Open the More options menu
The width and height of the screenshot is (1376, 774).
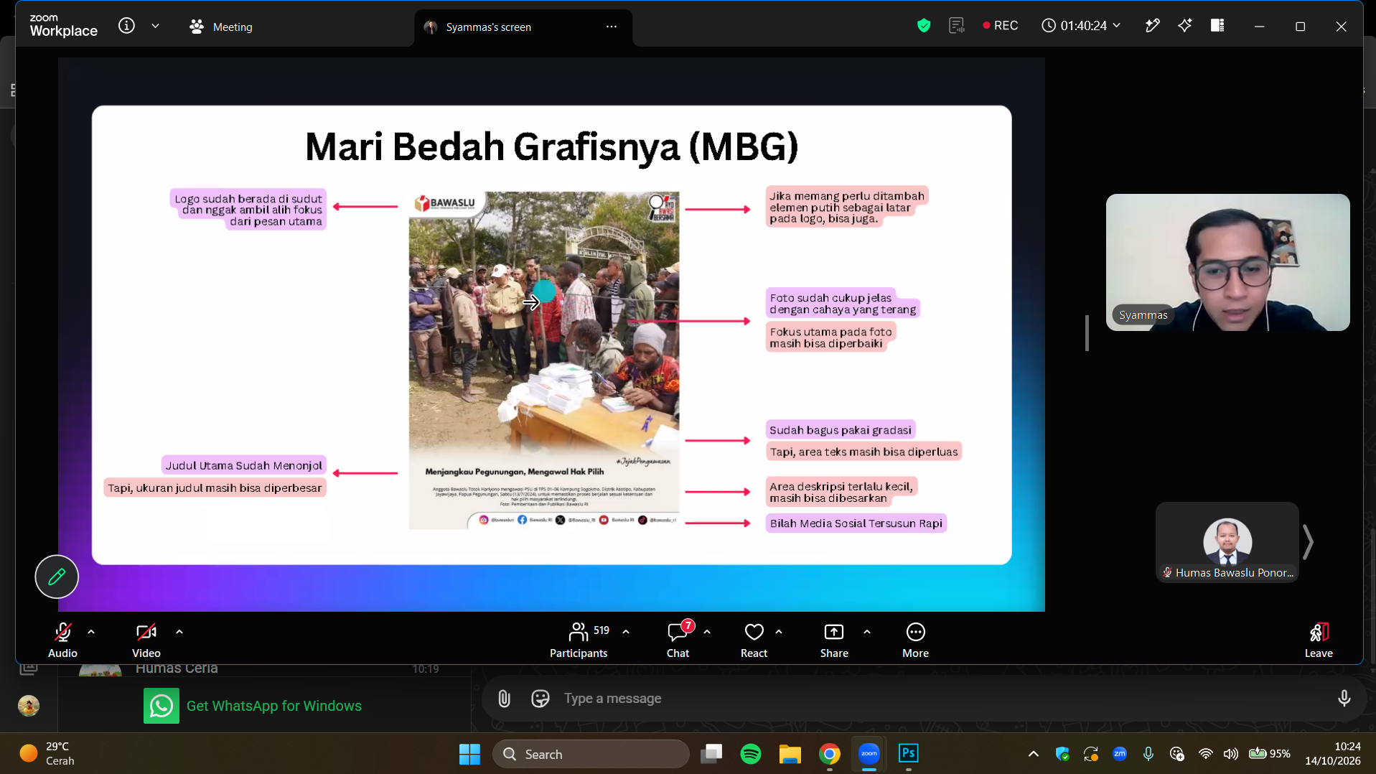[915, 640]
